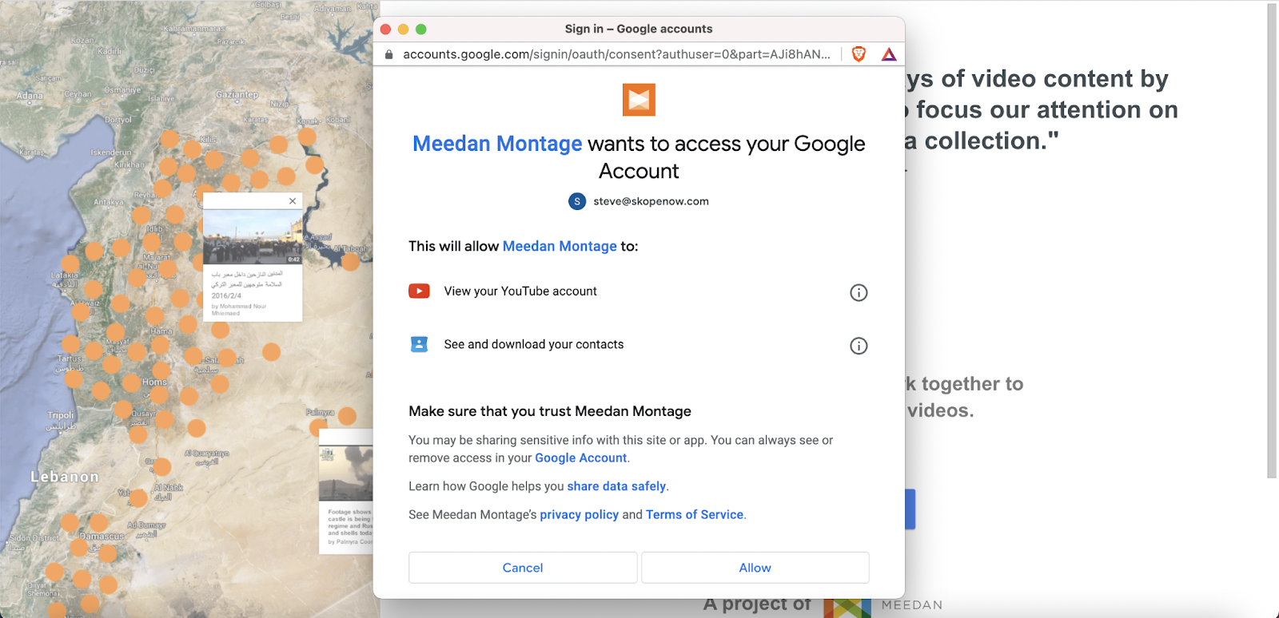Show info for See and download contacts

(x=859, y=346)
